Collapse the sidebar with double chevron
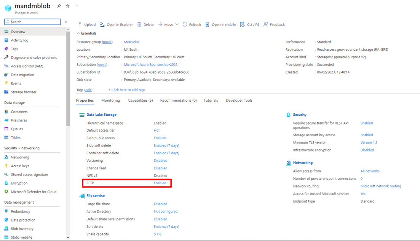Viewport: 420px width, 241px height. tap(66, 22)
